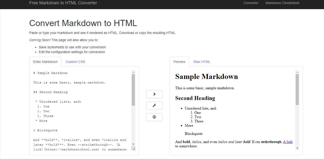Viewport: 324px width, 159px height.
Task: Switch to the Custom CSS tab
Action: click(75, 62)
